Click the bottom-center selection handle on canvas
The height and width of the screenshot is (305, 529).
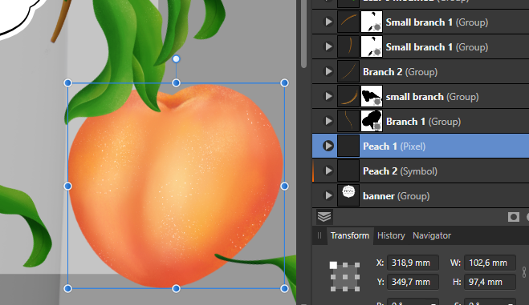point(176,288)
